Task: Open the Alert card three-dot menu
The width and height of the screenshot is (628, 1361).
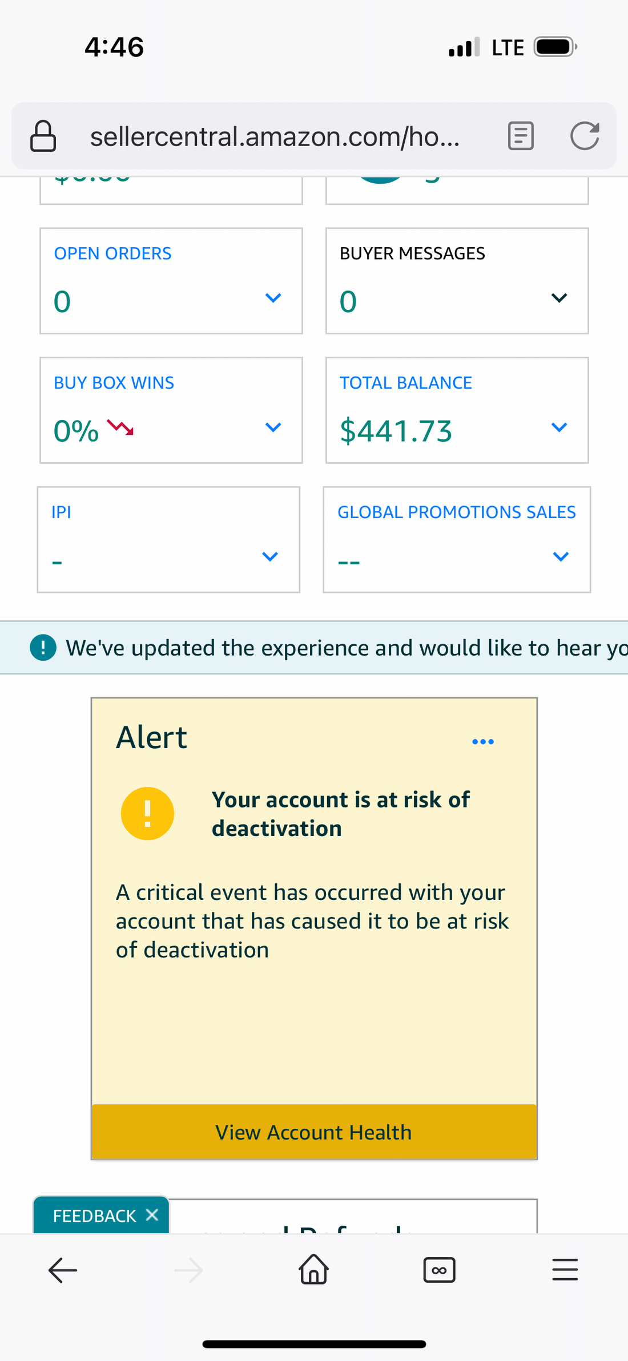Action: (483, 742)
